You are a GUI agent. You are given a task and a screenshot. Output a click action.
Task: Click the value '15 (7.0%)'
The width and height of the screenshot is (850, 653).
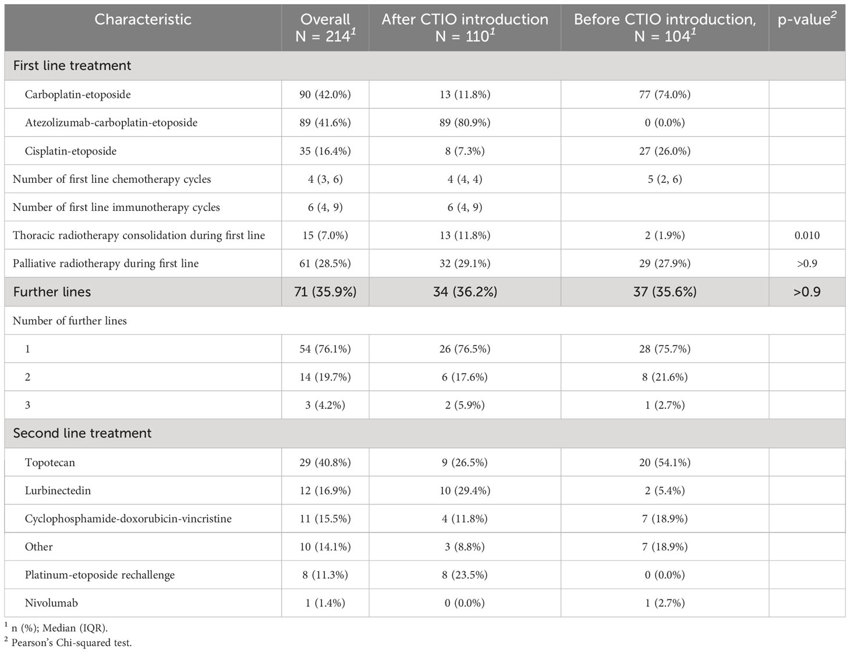(325, 235)
